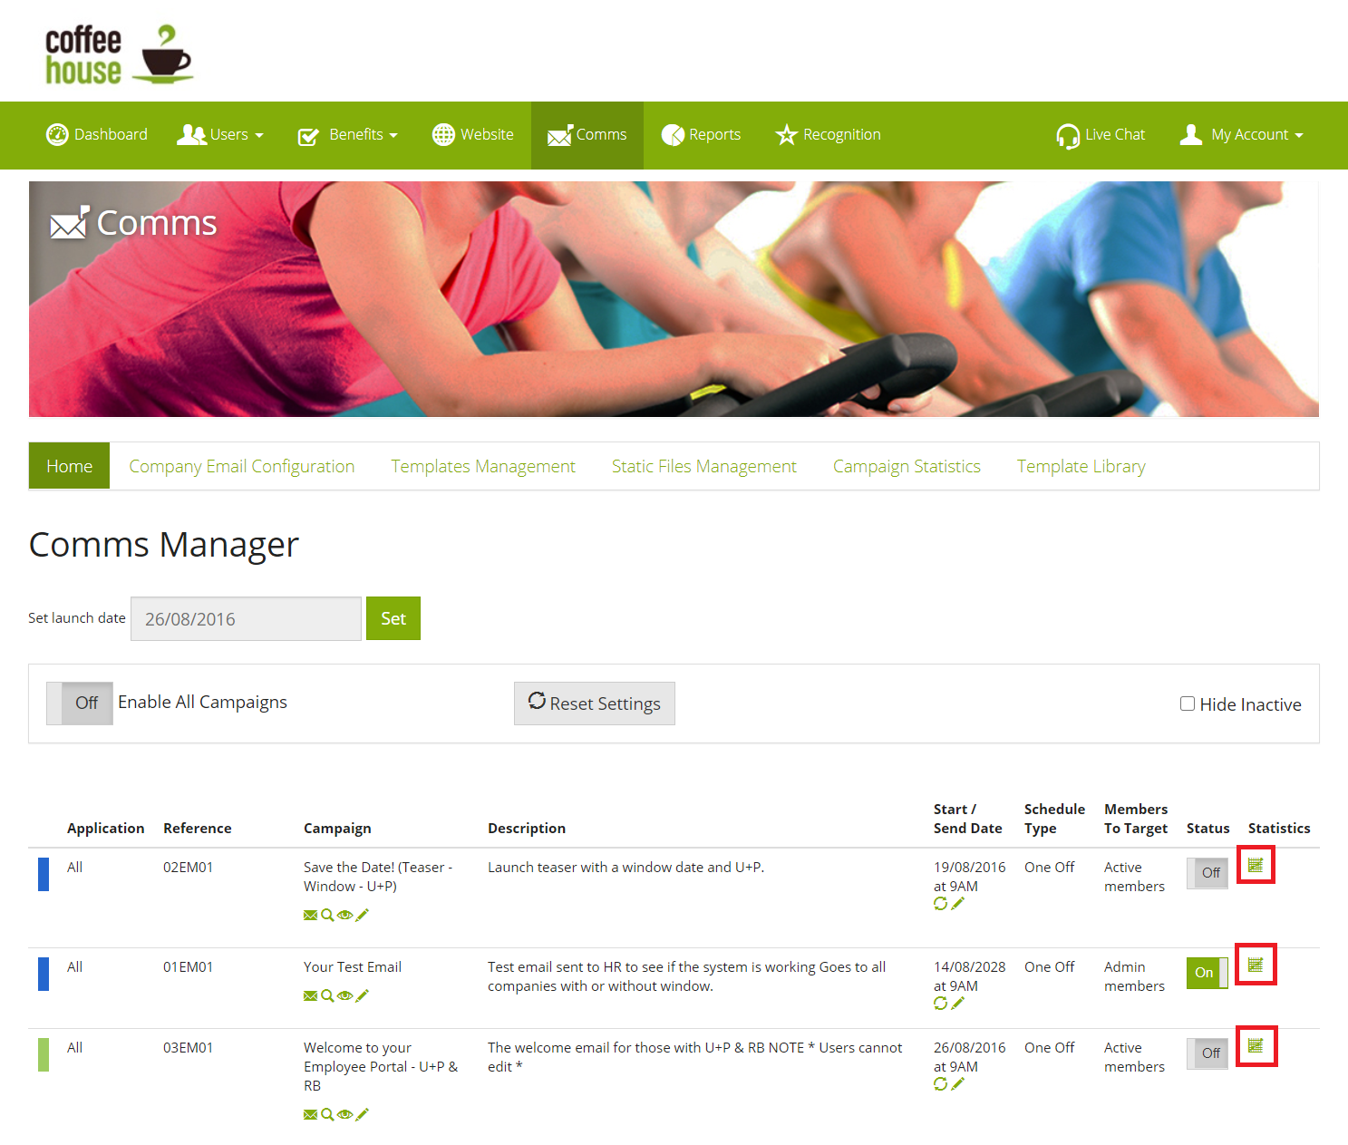Click the Campaign column header
This screenshot has height=1145, width=1348.
337,829
